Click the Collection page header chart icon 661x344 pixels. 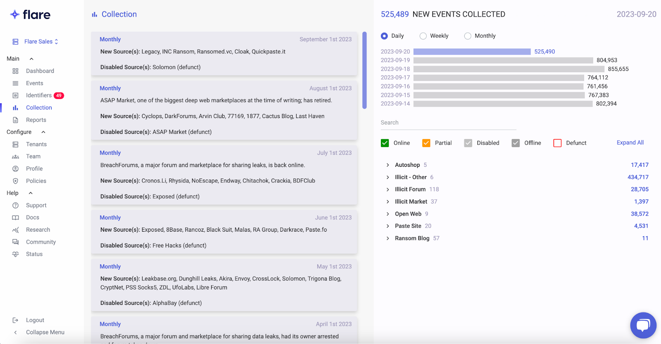[95, 14]
